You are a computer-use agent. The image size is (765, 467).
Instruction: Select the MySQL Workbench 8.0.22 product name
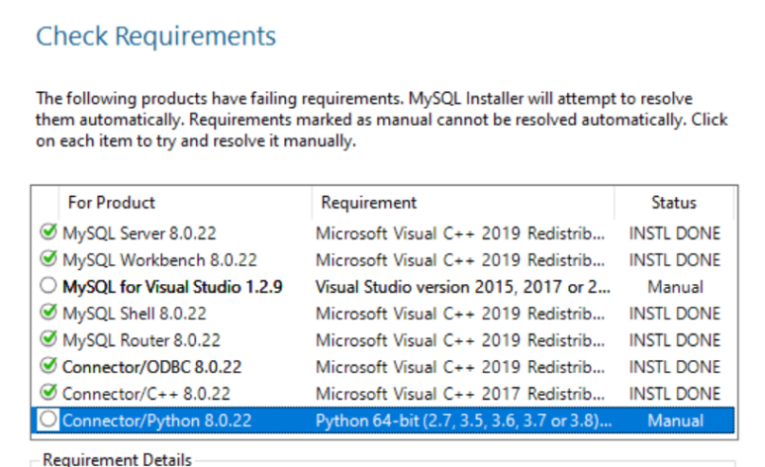(159, 260)
